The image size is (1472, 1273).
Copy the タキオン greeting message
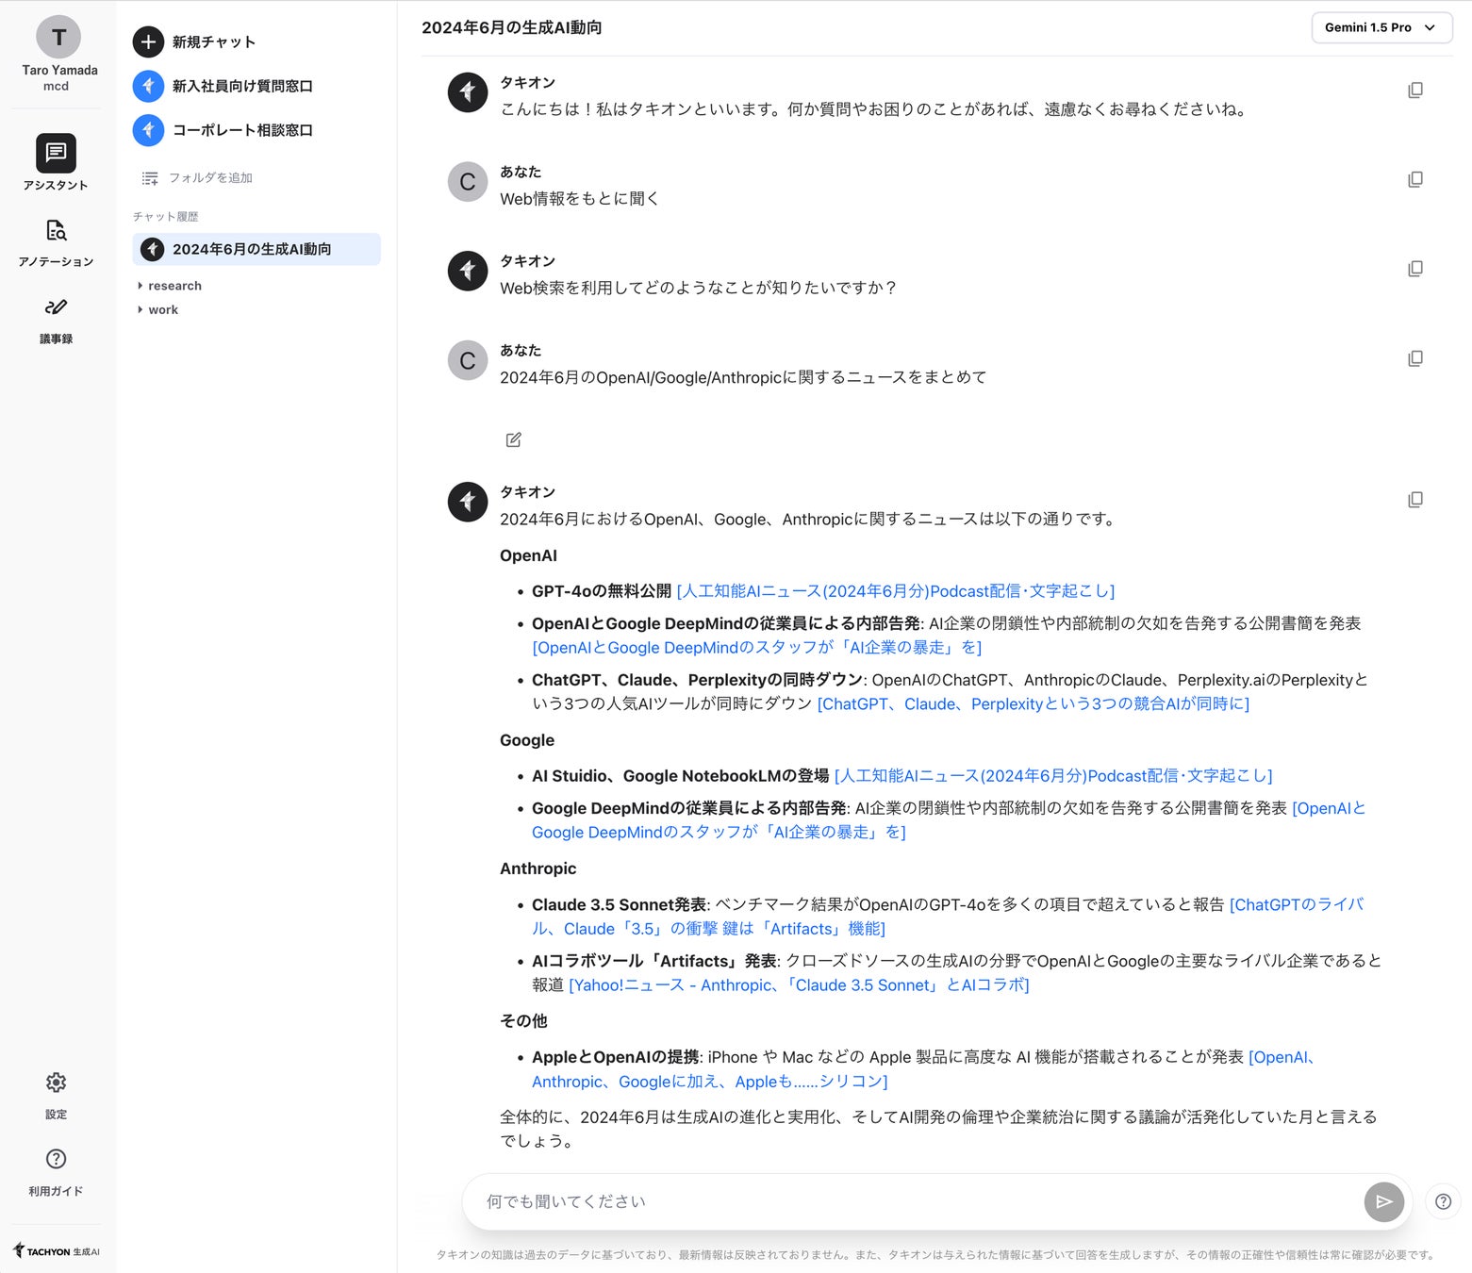(x=1415, y=91)
